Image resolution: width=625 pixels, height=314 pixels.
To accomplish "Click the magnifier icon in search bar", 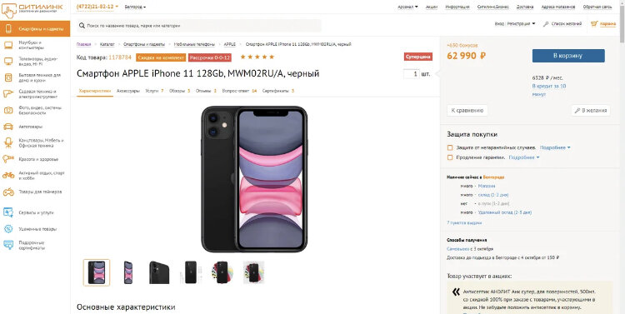I will pos(82,26).
